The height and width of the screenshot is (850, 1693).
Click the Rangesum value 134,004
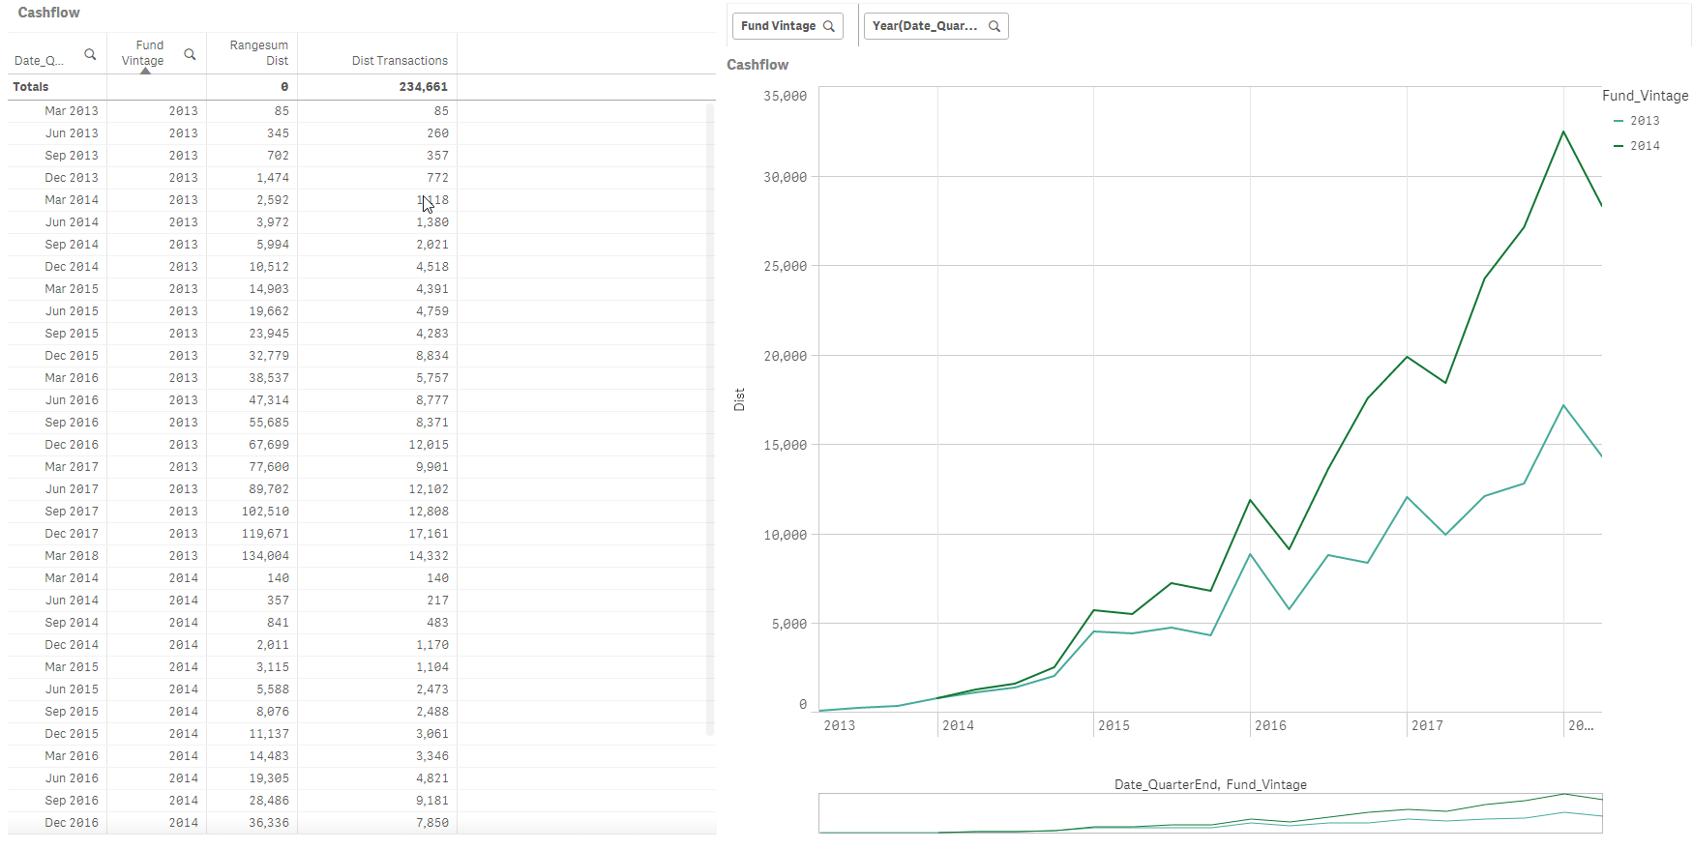coord(265,556)
